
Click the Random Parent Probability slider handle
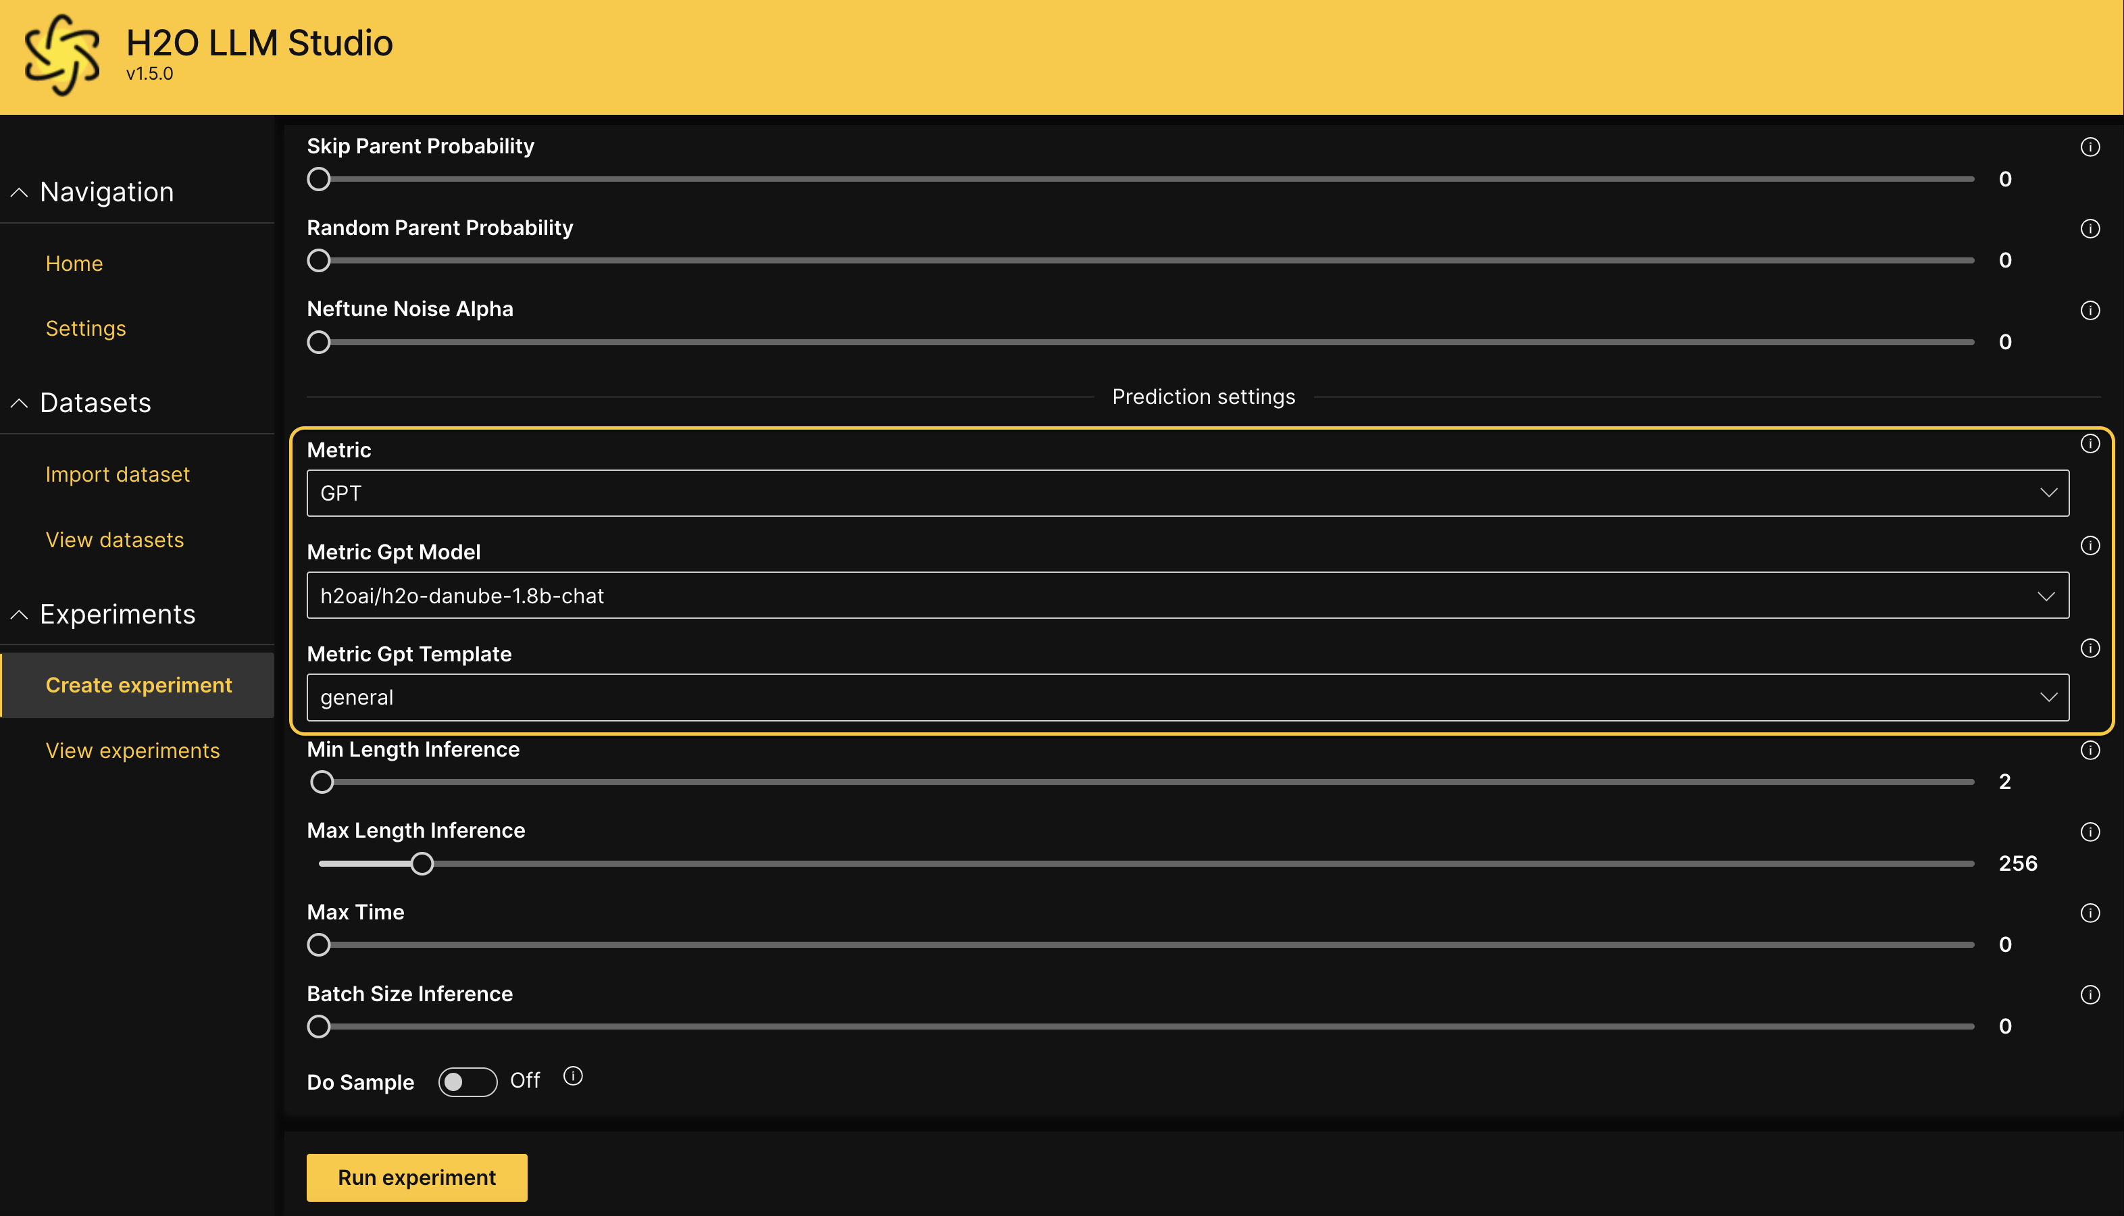pos(319,261)
